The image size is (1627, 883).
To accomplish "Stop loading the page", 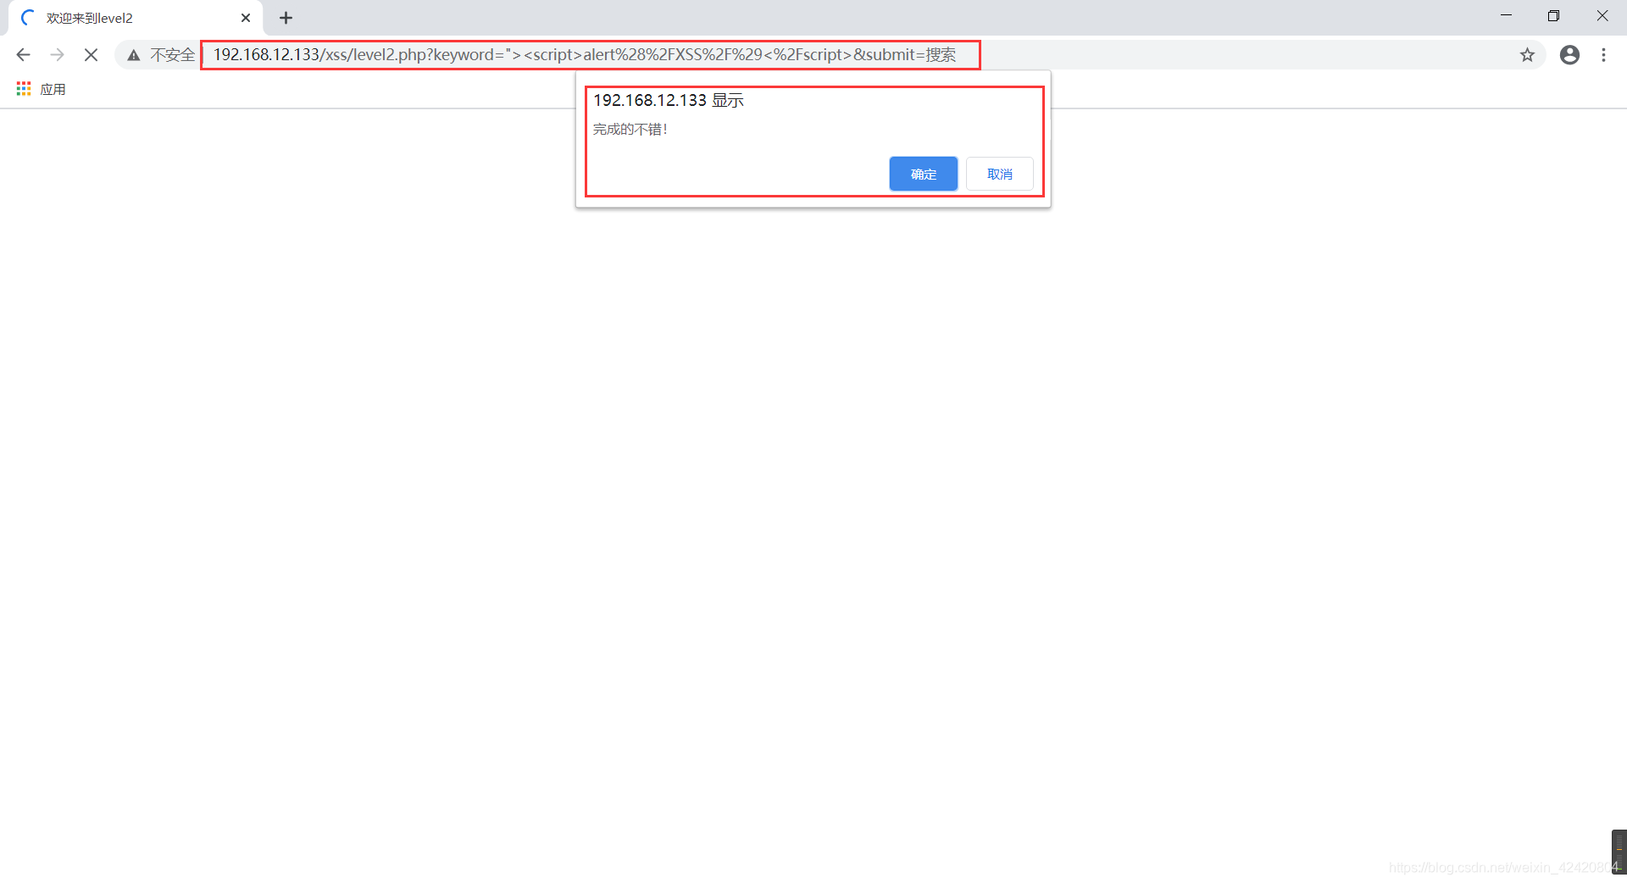I will pos(91,55).
